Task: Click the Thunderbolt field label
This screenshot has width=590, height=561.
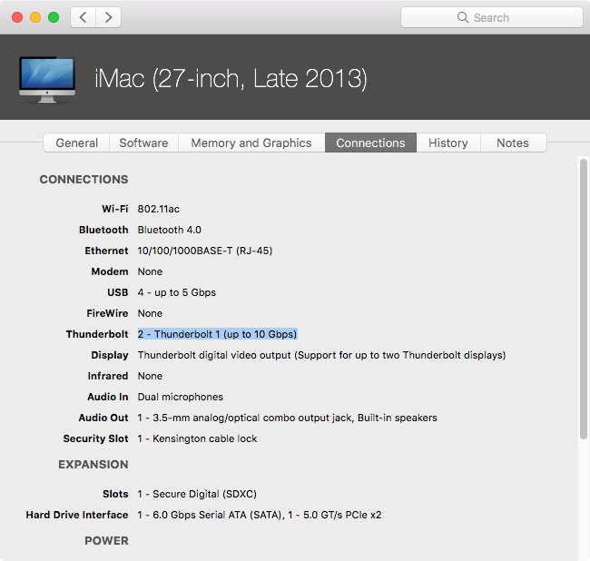Action: point(97,334)
